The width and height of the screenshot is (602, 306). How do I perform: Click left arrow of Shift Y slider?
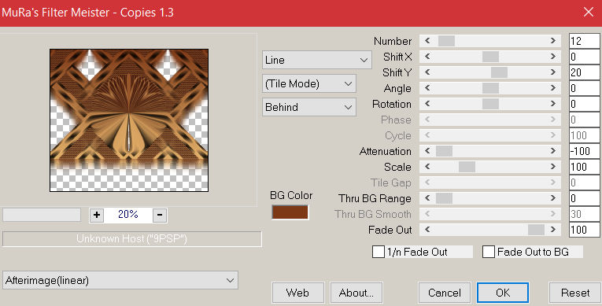(427, 72)
